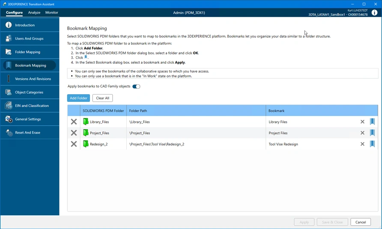382x229 pixels.
Task: Delete the Project_Files row using its X
Action: pyautogui.click(x=74, y=133)
